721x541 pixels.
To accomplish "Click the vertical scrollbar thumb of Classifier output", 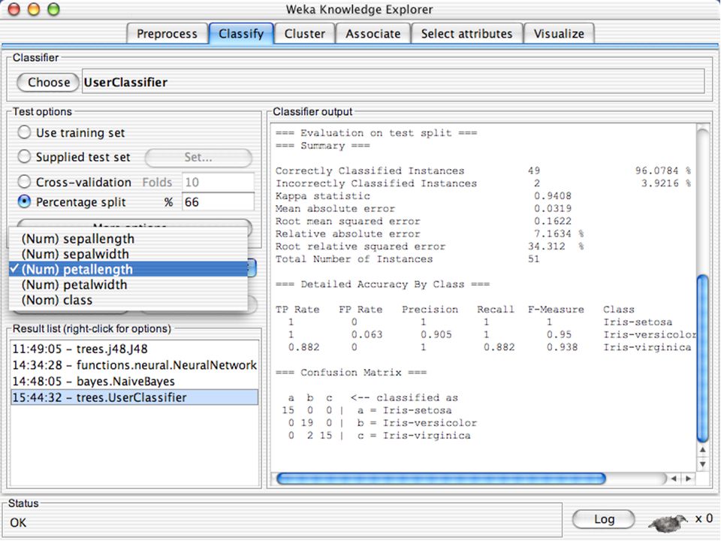I will pos(703,359).
